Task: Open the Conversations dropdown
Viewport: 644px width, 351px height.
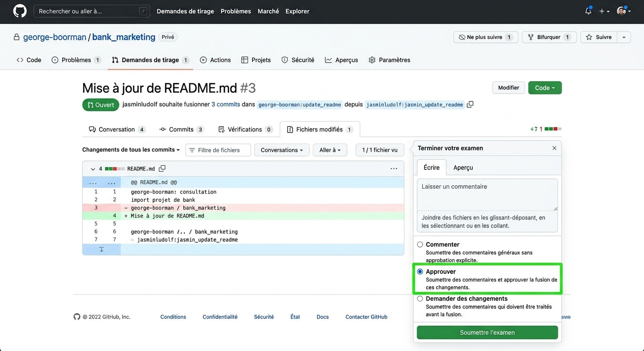Action: pyautogui.click(x=282, y=150)
